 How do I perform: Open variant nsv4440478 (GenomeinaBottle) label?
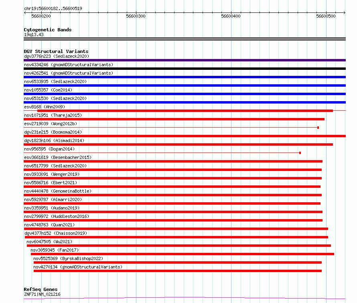point(58,191)
